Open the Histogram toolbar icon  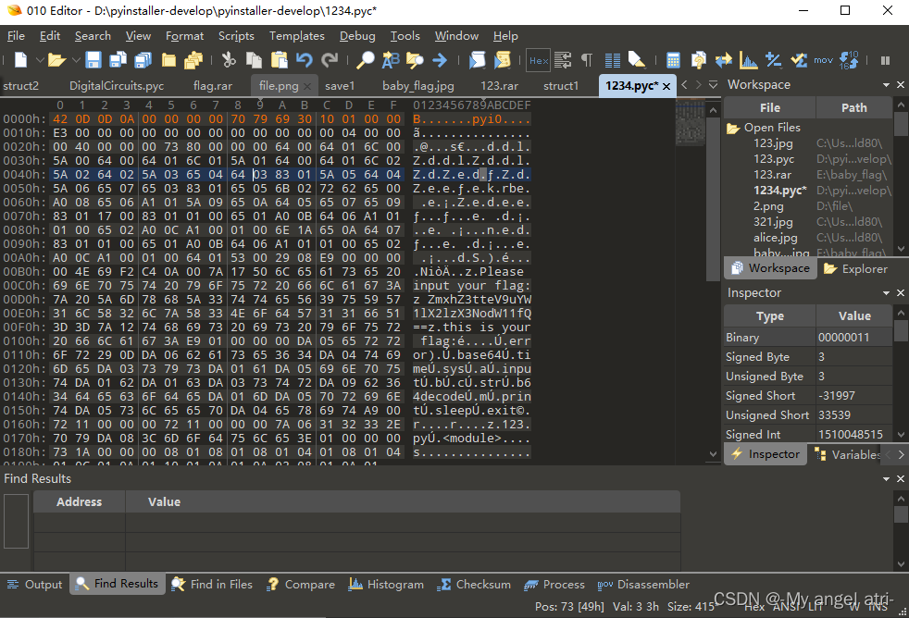(x=749, y=59)
